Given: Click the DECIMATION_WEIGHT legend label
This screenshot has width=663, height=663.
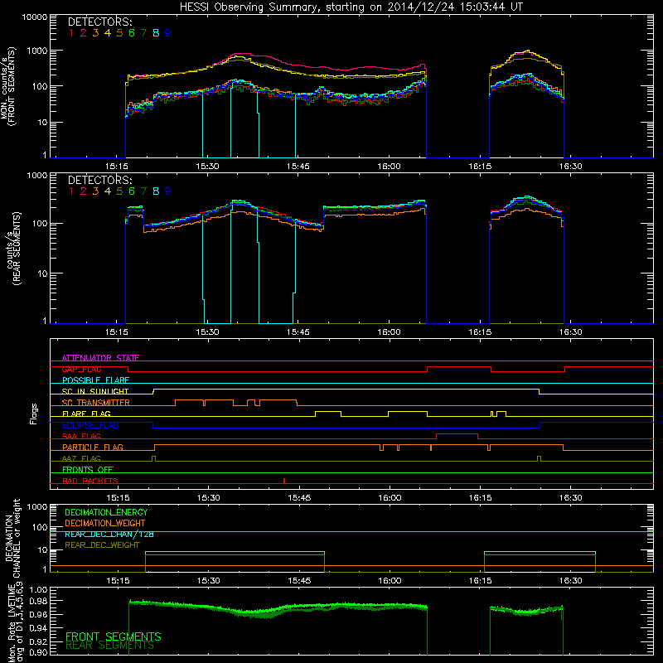Looking at the screenshot, I should point(105,523).
